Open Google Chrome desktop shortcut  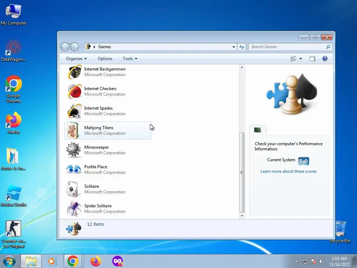14,89
